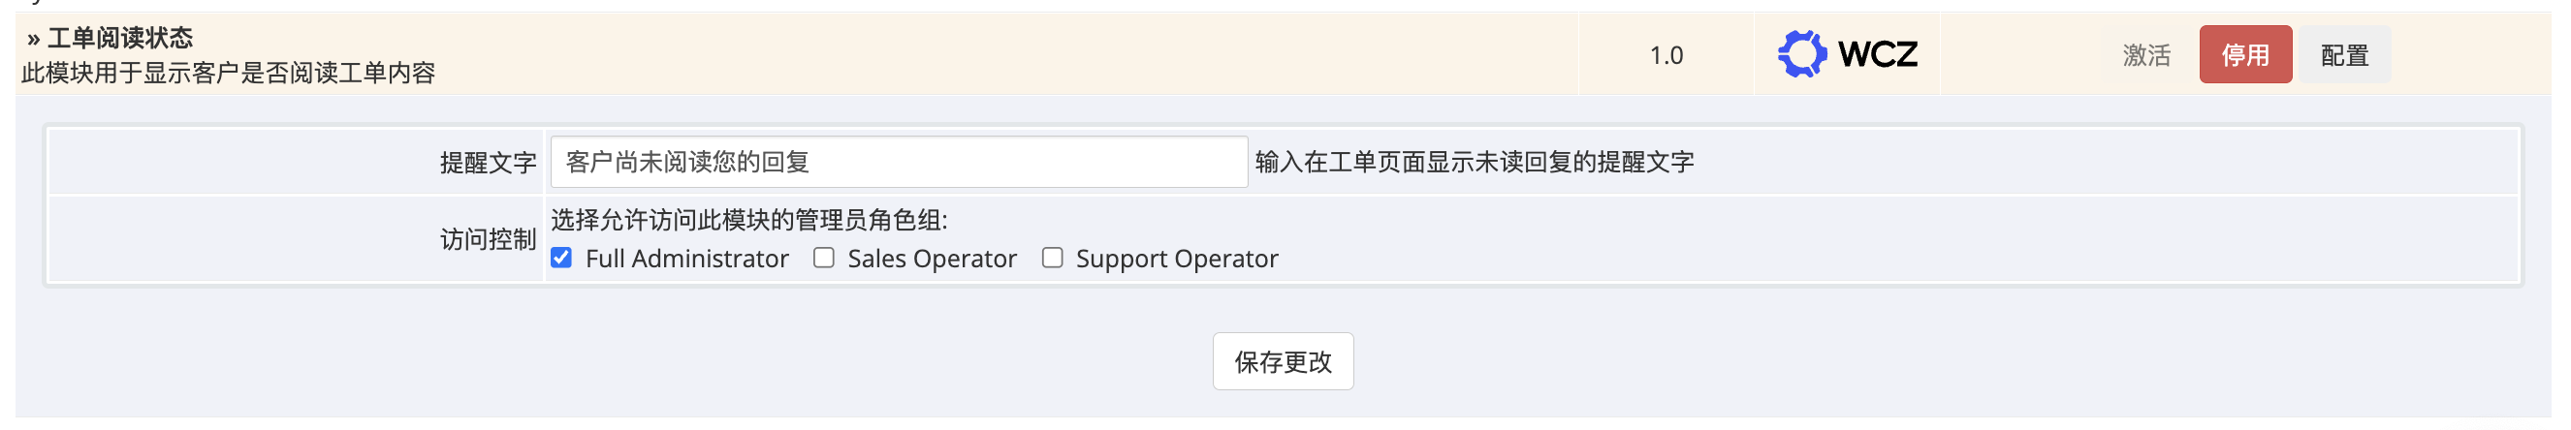Image resolution: width=2571 pixels, height=430 pixels.
Task: Click the » arrow before the module title
Action: point(33,39)
